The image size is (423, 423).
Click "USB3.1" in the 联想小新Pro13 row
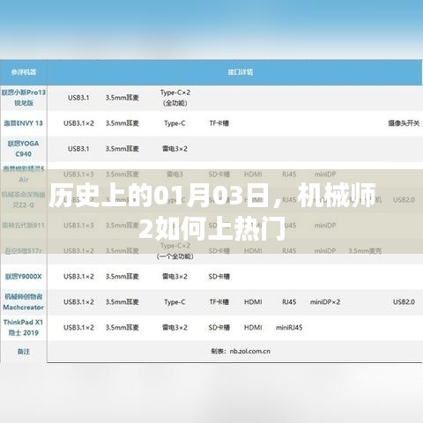pos(78,98)
